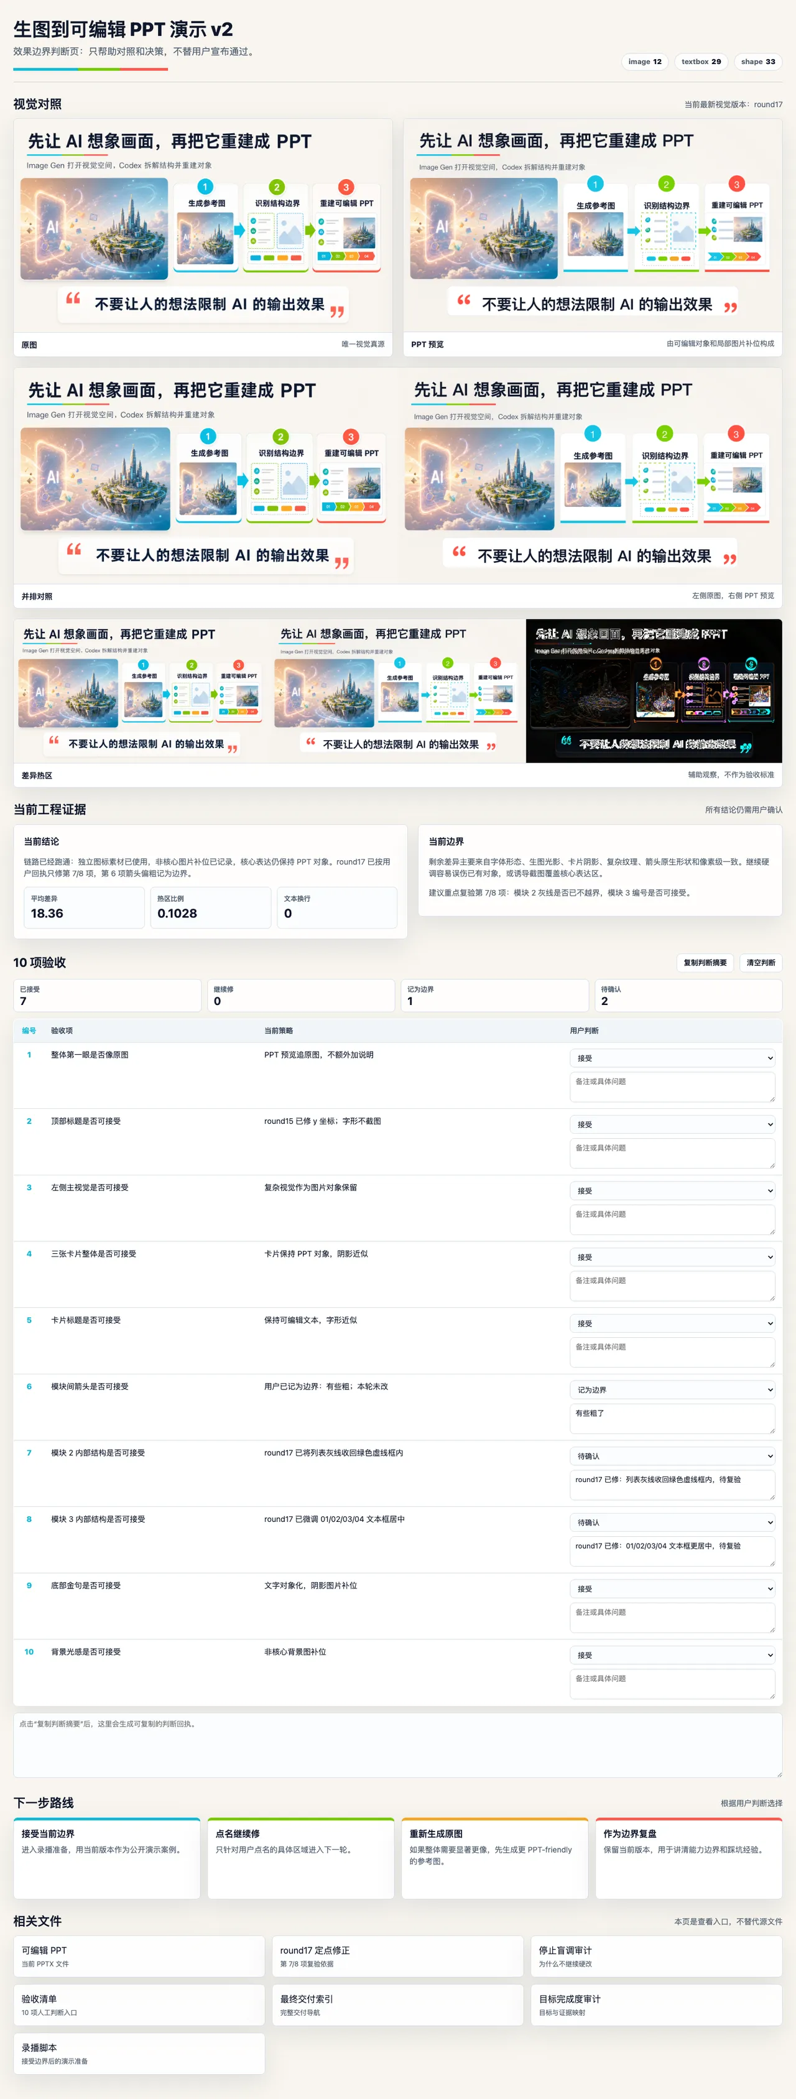Screen dimensions: 796x2099
Task: Open judgment dropdown for 卡片标题是否可接受
Action: [672, 1323]
